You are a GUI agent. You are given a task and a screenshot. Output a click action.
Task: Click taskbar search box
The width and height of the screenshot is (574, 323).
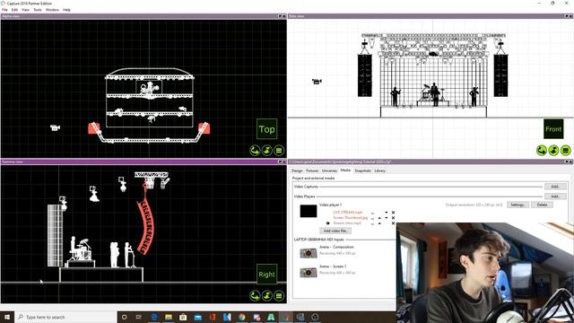pos(65,317)
